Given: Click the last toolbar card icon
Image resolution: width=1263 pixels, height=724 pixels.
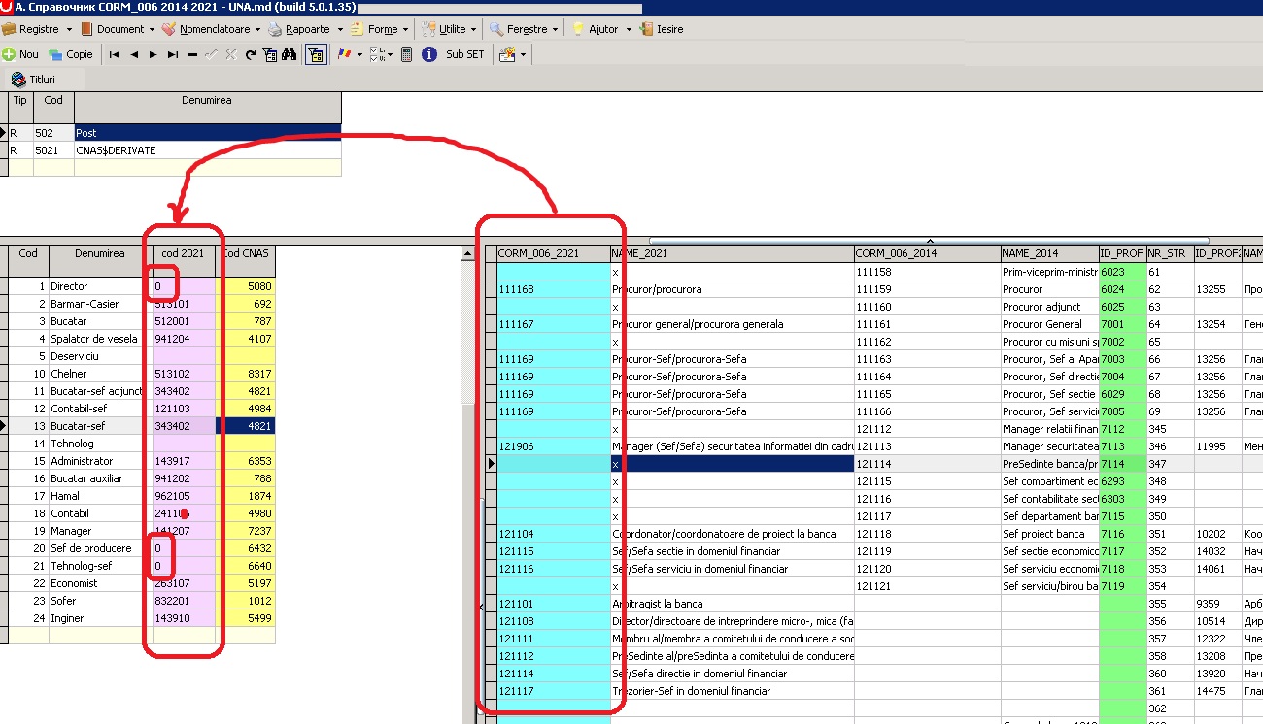Looking at the screenshot, I should click(x=507, y=54).
